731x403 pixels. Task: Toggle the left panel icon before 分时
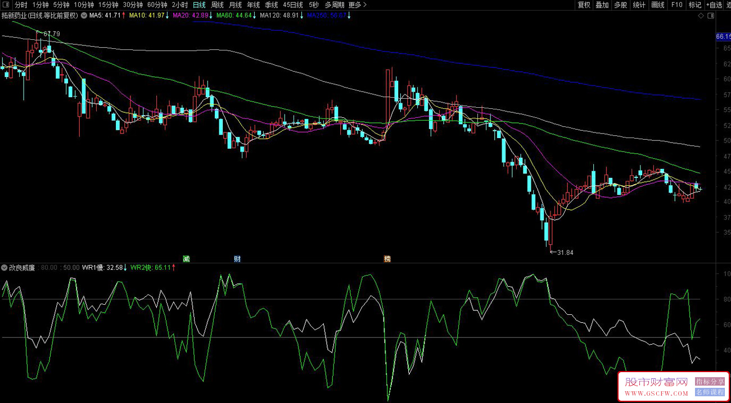pos(6,5)
